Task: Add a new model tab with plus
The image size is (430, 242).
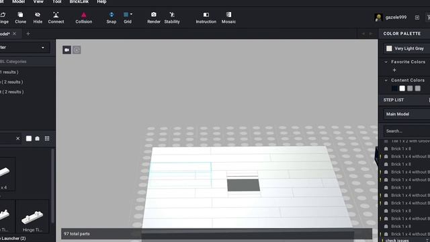Action: point(28,34)
